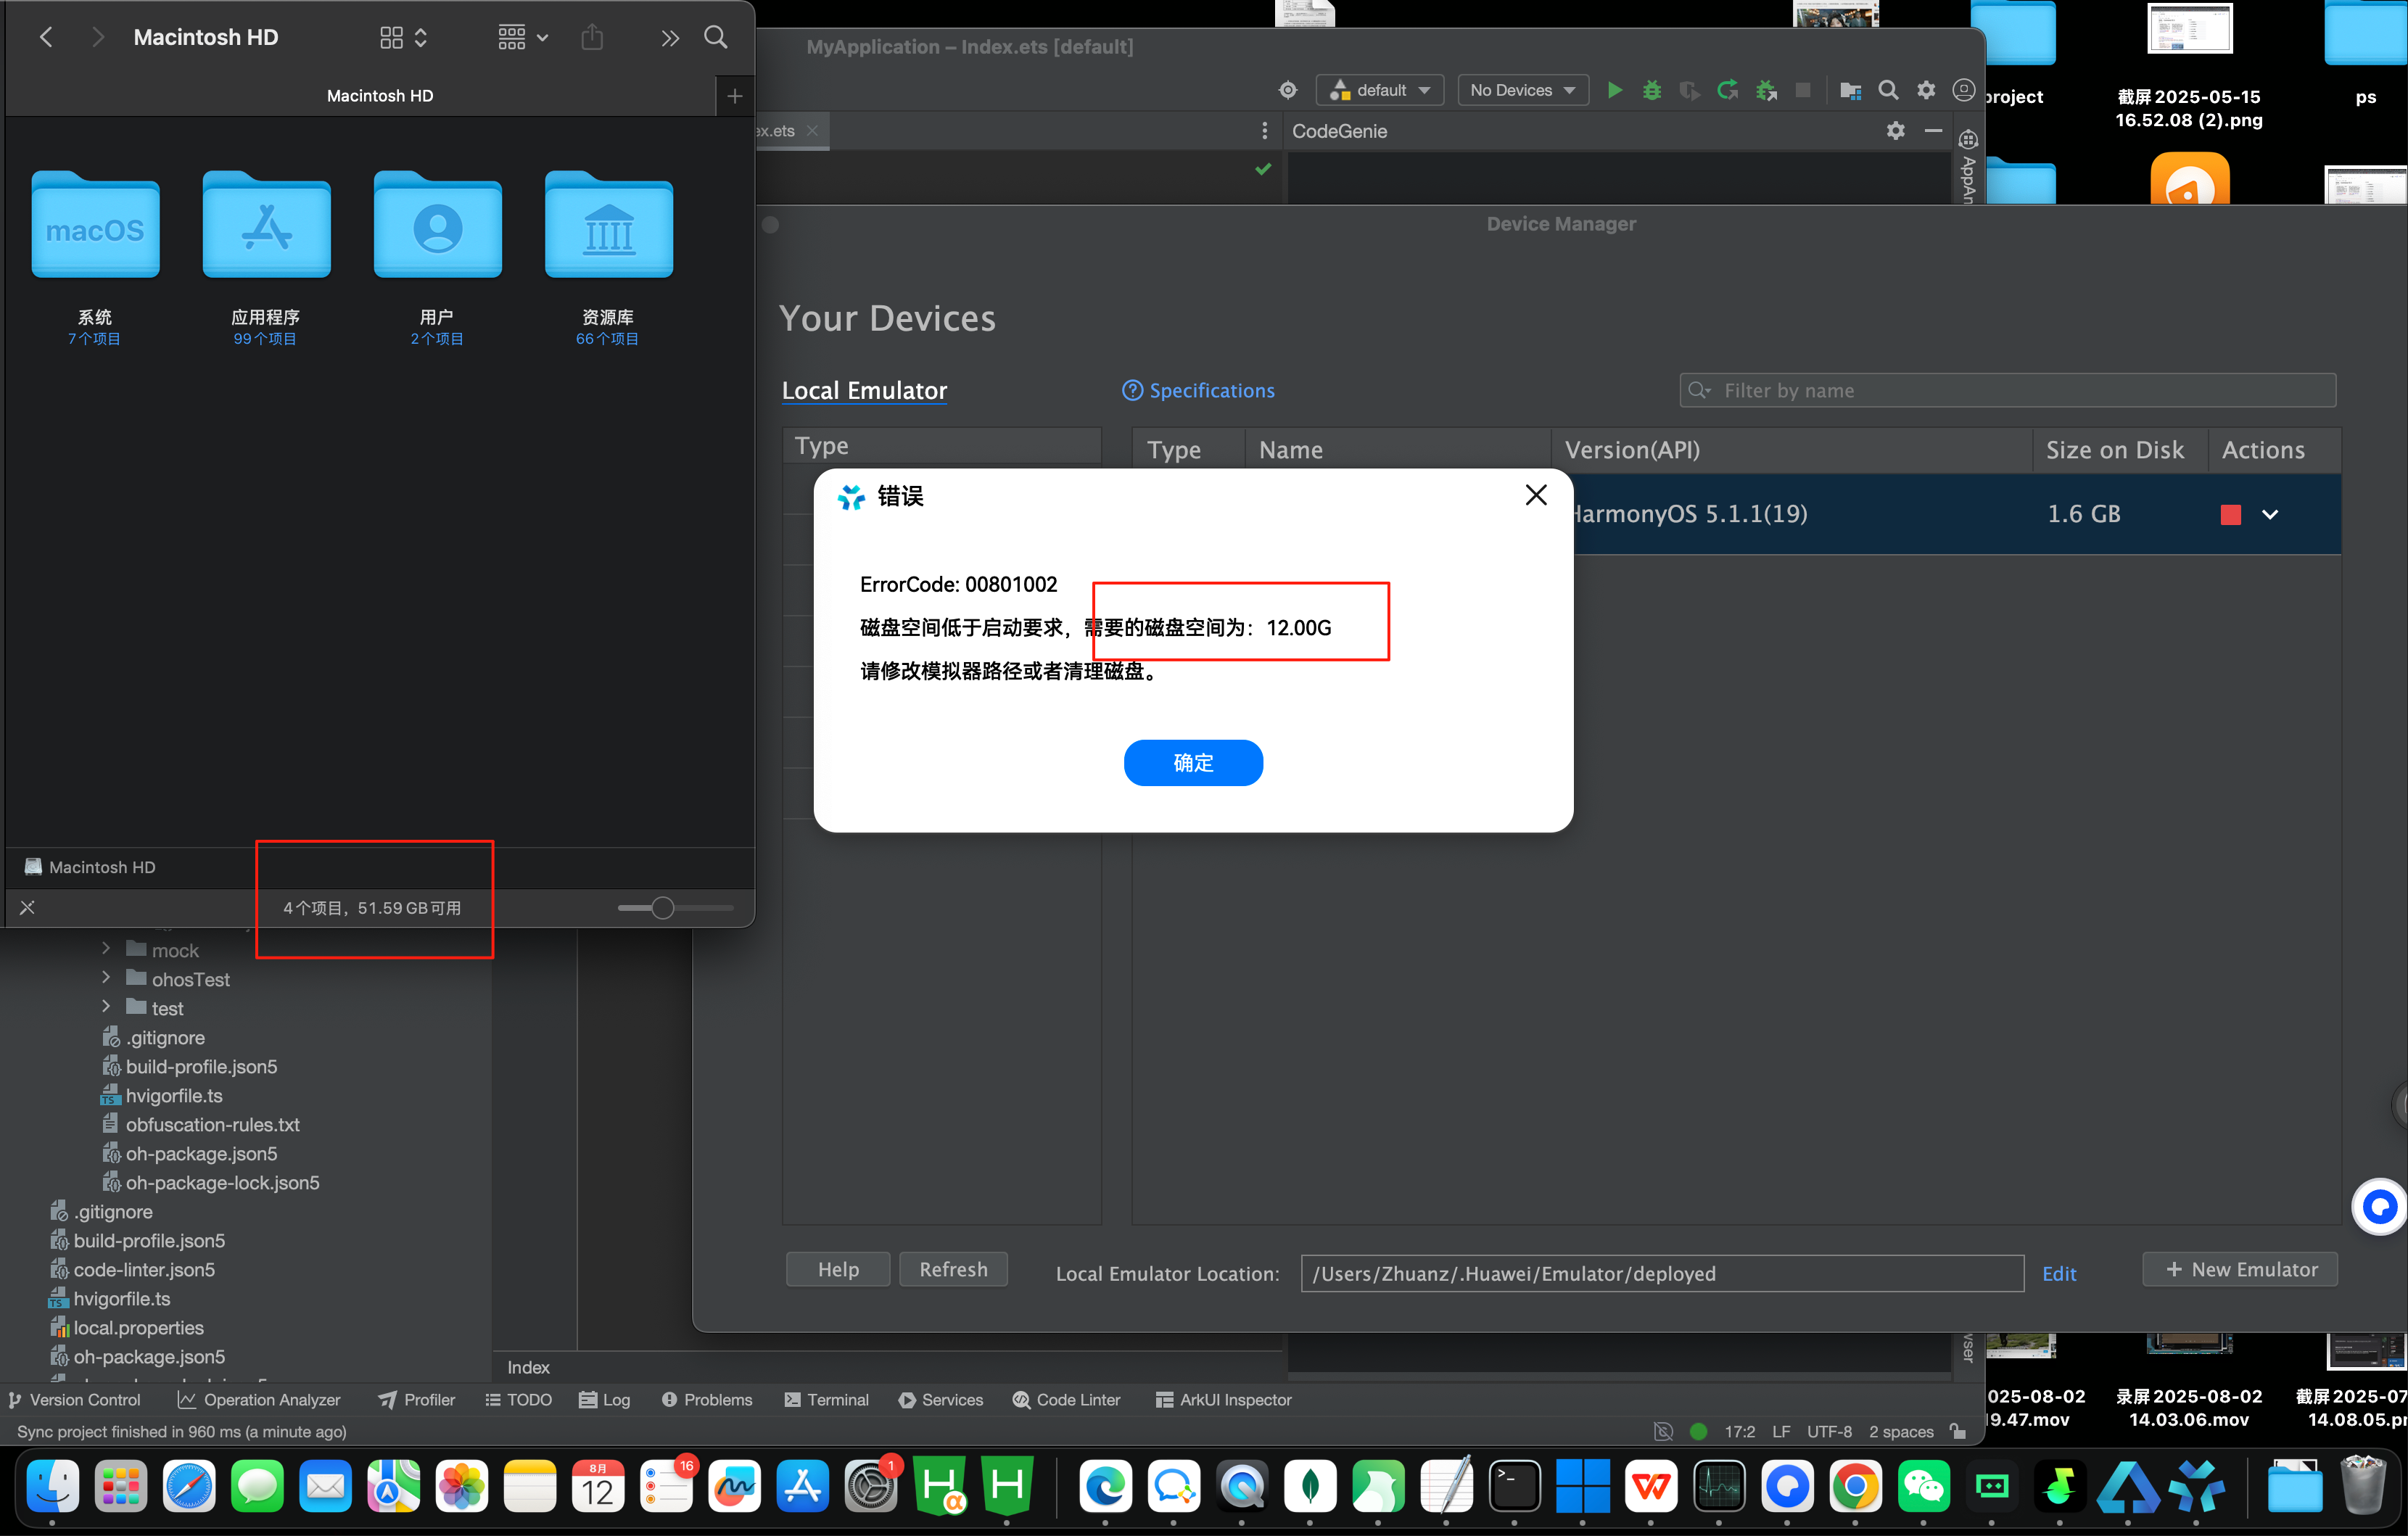Run the app with the green play icon
The height and width of the screenshot is (1536, 2408).
1614,90
